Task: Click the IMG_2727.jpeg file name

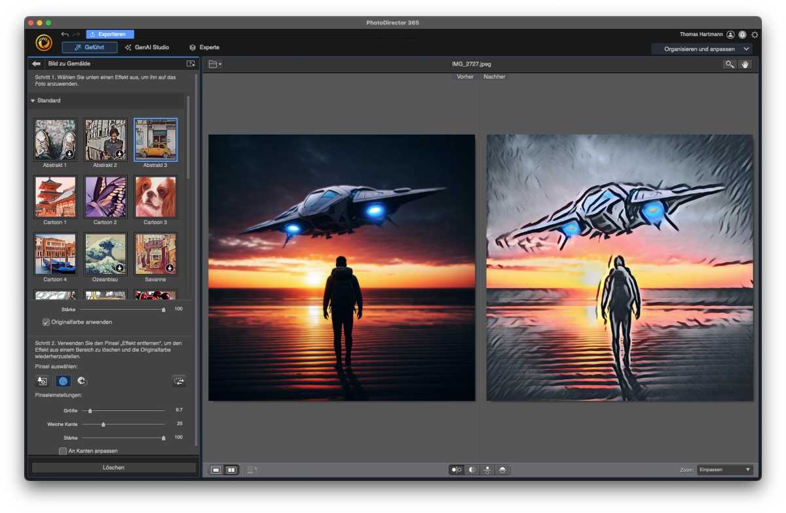Action: click(472, 64)
